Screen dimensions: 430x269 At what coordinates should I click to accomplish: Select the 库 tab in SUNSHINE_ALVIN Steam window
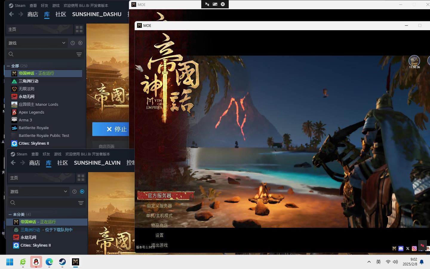(49, 163)
